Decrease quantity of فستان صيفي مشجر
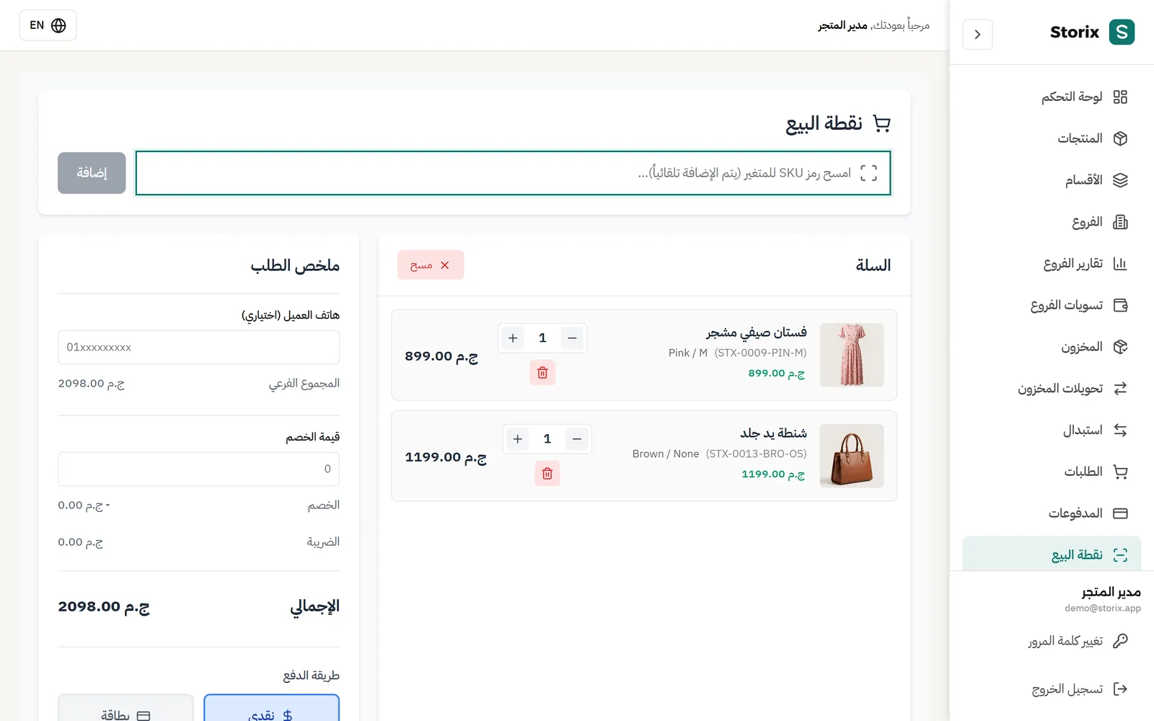Image resolution: width=1154 pixels, height=721 pixels. point(572,338)
